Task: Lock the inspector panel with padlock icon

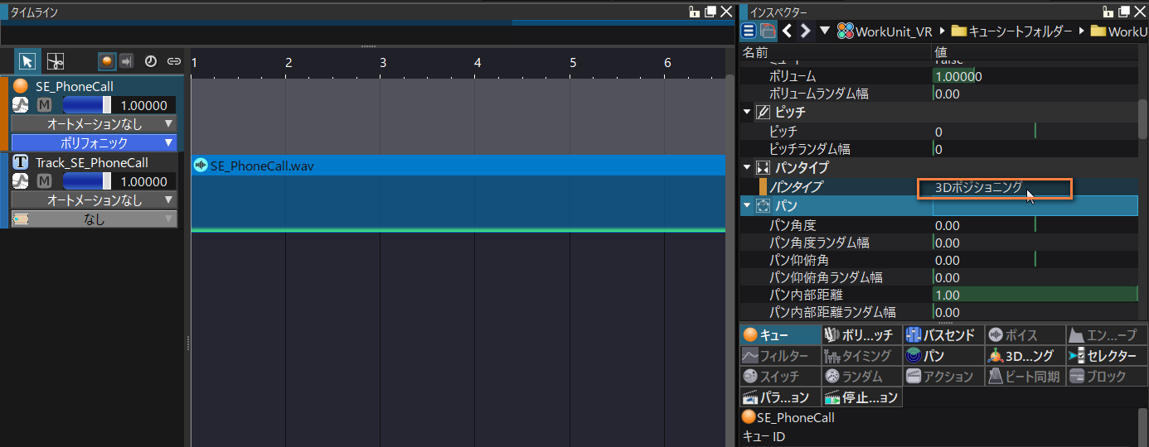Action: pyautogui.click(x=1109, y=12)
